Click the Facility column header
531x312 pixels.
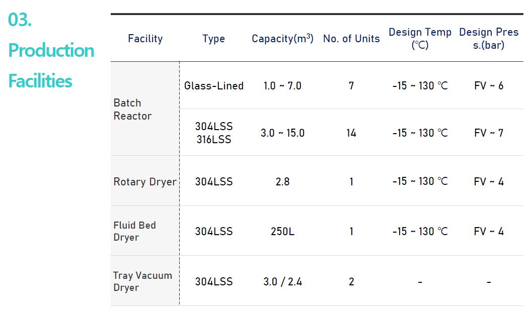click(145, 39)
